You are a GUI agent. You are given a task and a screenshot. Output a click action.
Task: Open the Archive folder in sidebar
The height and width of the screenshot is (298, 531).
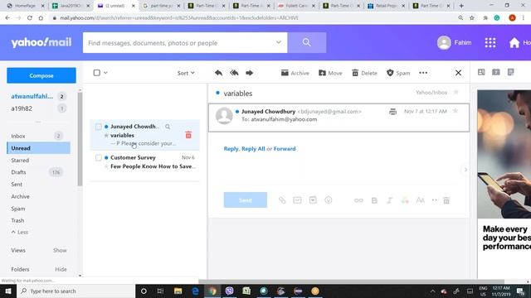coord(20,197)
